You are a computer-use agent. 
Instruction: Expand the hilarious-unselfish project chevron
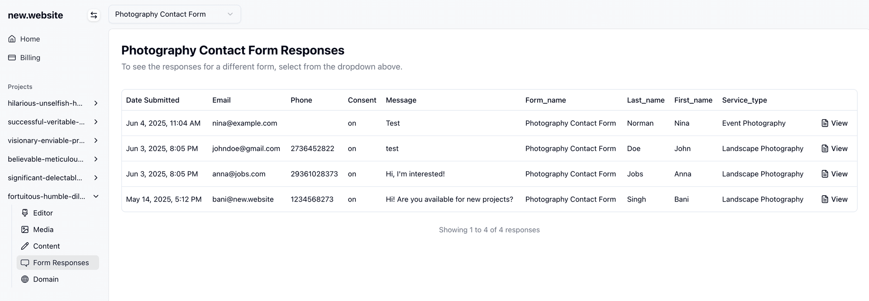point(96,103)
